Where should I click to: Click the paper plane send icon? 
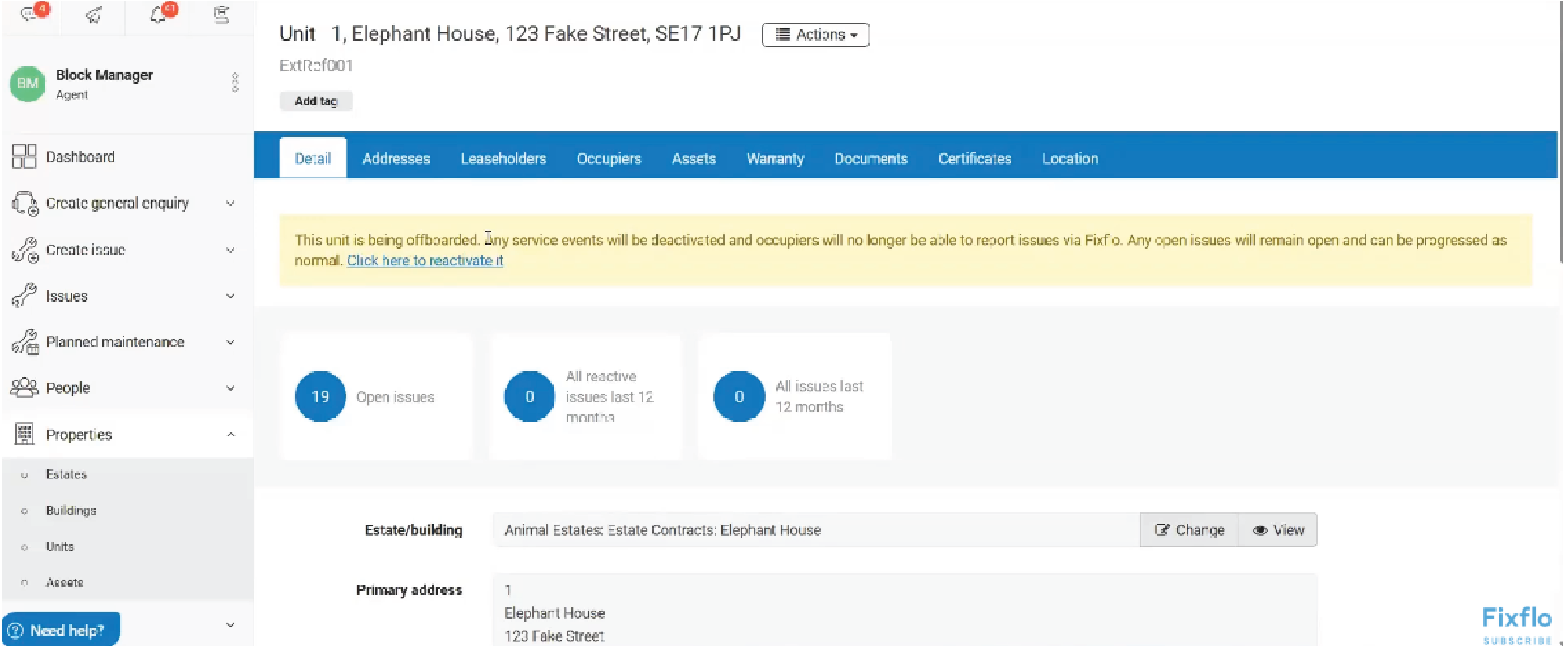click(94, 15)
